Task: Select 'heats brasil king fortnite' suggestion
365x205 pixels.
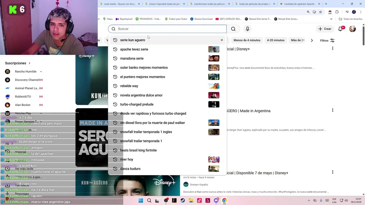Action: tap(167, 150)
